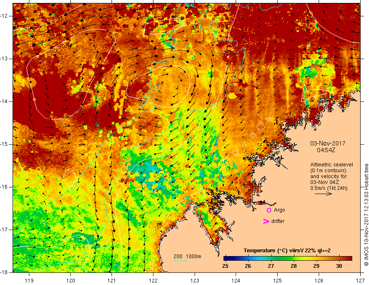Click the colorbar value '28'
369x285 pixels.
pyautogui.click(x=294, y=266)
